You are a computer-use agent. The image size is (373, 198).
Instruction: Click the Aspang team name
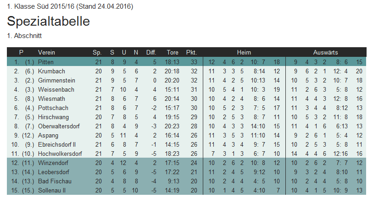(x=47, y=135)
